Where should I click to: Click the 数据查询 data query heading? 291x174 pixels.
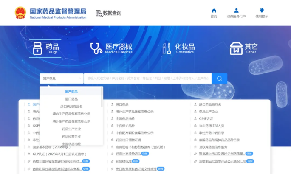108,13
